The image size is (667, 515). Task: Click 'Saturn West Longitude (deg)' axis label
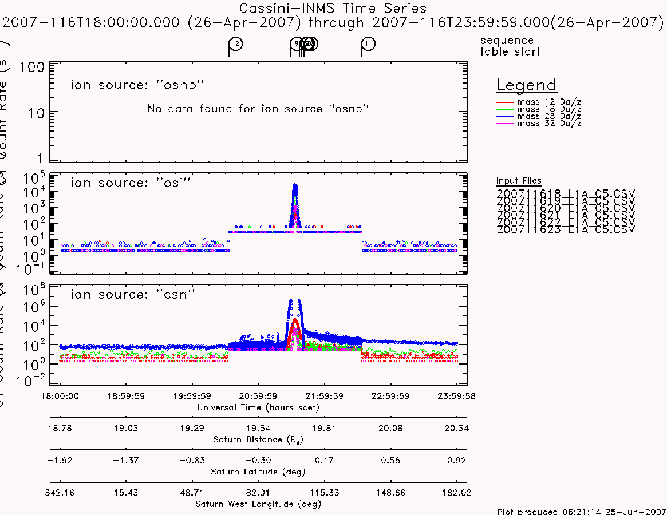coord(258,504)
